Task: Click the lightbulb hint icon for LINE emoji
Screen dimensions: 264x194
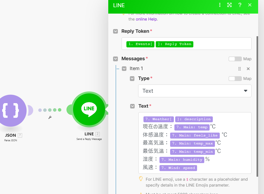Action: pyautogui.click(x=141, y=179)
